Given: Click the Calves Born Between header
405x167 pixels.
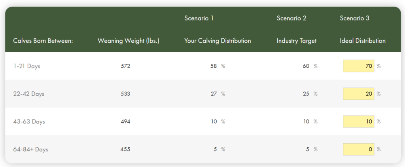Looking at the screenshot, I should pos(43,41).
